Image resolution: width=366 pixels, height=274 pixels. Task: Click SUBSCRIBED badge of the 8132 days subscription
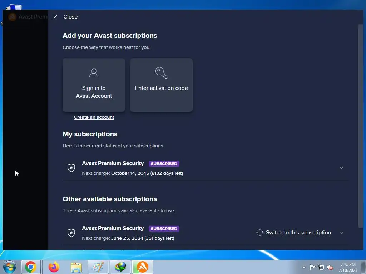click(x=164, y=163)
